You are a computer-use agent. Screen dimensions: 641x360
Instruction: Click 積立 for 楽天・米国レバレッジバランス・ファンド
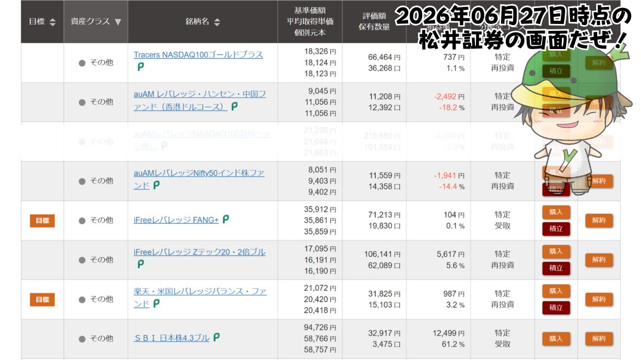coord(556,308)
